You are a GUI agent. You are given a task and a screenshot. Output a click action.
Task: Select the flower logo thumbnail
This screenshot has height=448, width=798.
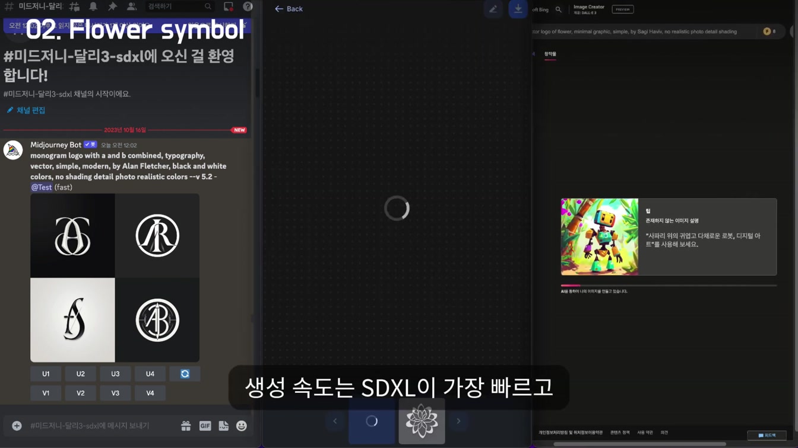422,421
